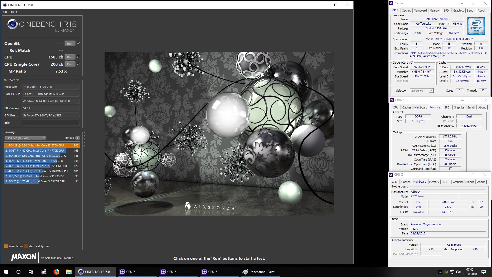This screenshot has width=492, height=277.
Task: Open Memory tab in bottom CPU-Z window
Action: tap(434, 182)
